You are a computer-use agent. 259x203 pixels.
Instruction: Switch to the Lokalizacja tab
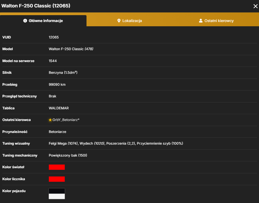coord(130,21)
